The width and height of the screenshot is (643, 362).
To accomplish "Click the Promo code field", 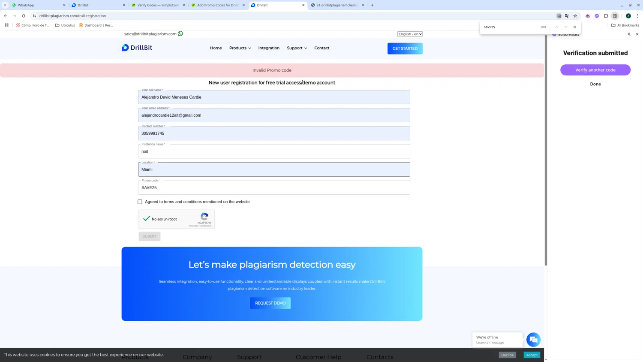I will point(274,187).
